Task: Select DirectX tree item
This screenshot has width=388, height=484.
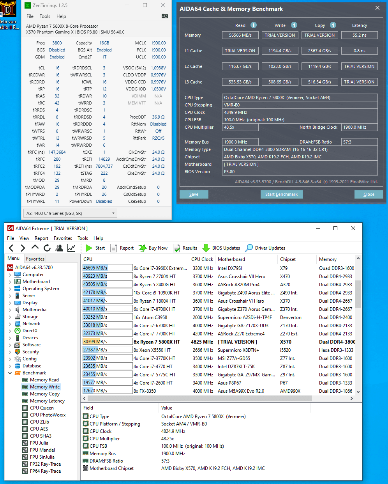Action: [30, 331]
